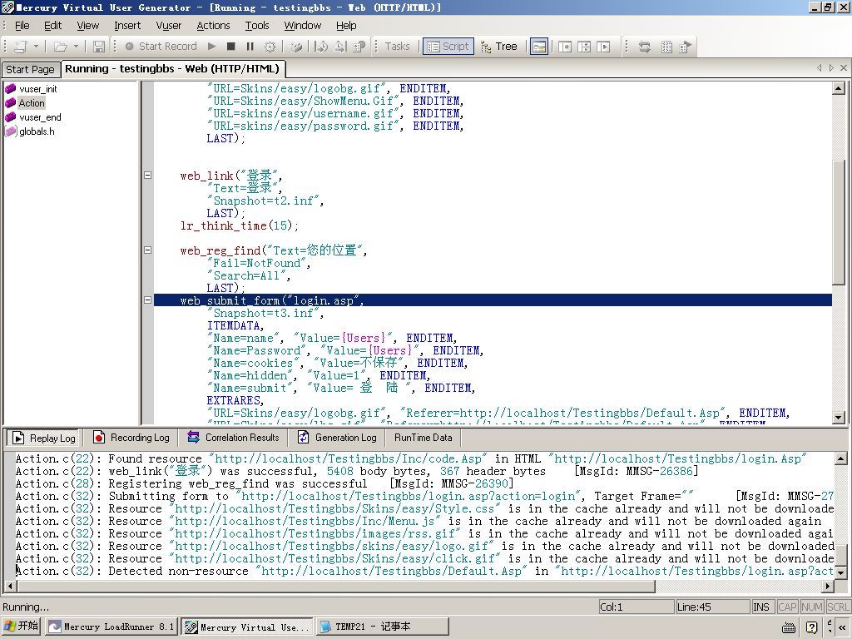Viewport: 852px width, 639px height.
Task: Switch to Mercury LoadRunner 8.1 taskbar window
Action: pyautogui.click(x=111, y=627)
